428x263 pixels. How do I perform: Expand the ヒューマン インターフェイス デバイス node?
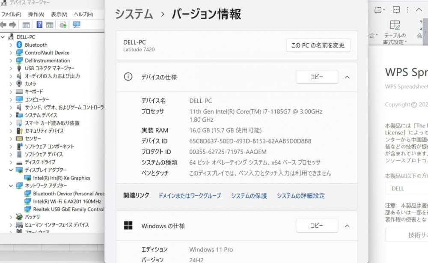point(11,225)
